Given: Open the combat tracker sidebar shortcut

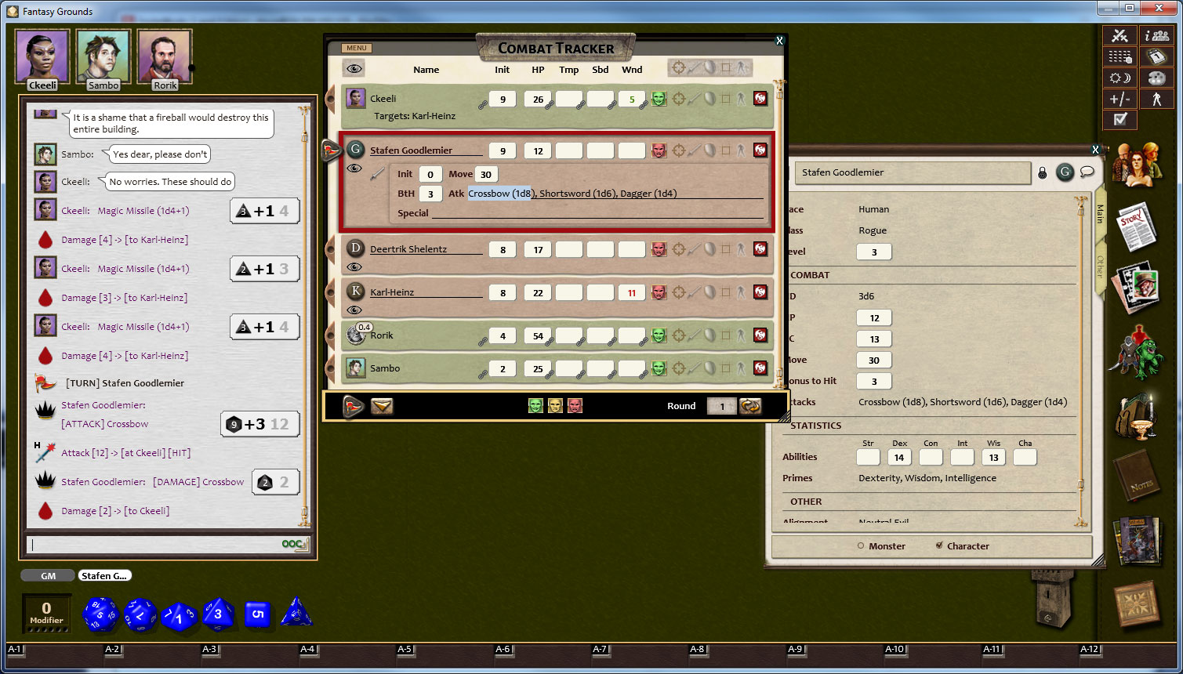Looking at the screenshot, I should (1119, 36).
